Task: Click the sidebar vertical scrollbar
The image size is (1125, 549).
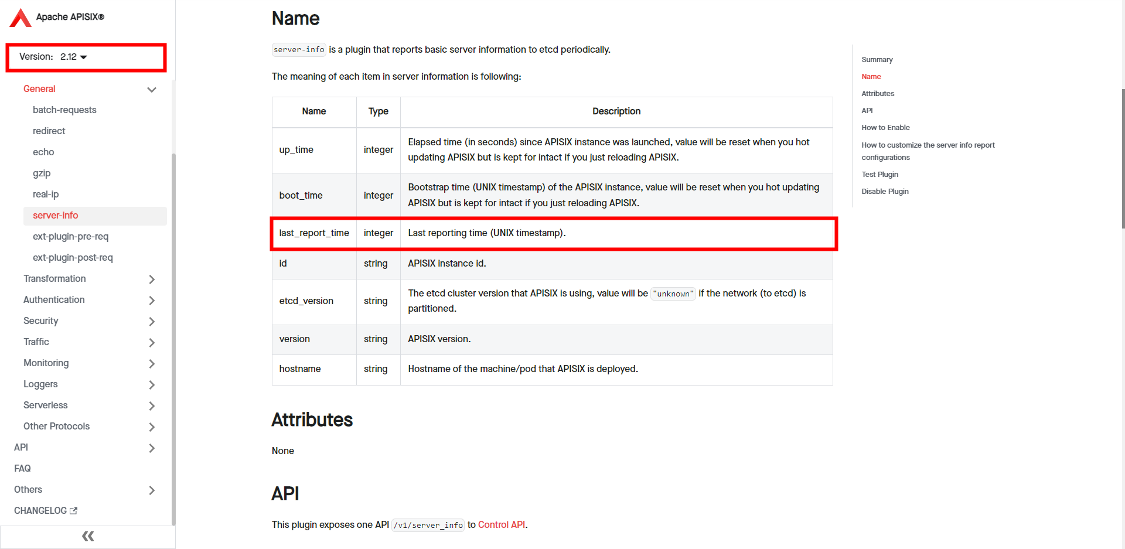Action: tap(173, 340)
